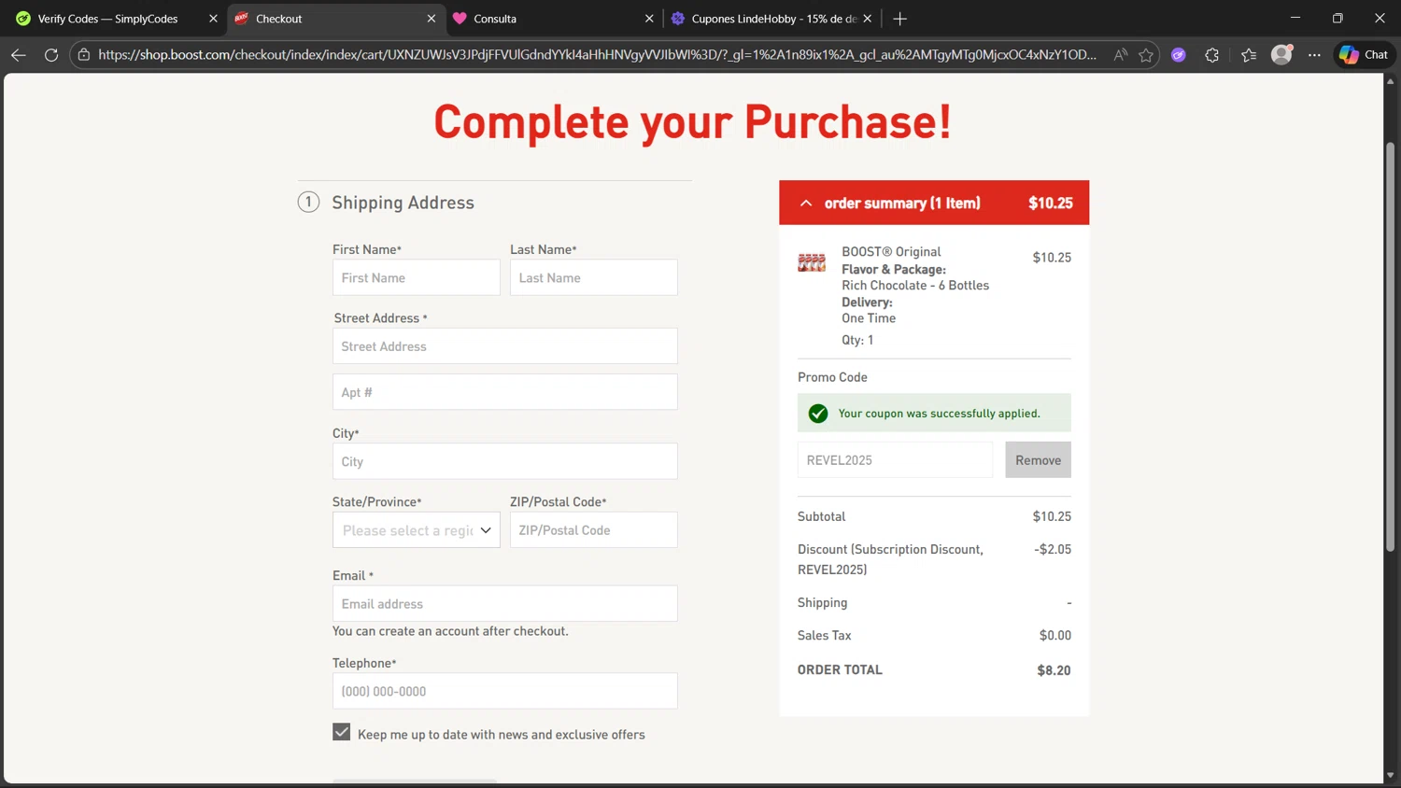Image resolution: width=1401 pixels, height=788 pixels.
Task: Reload the checkout page
Action: click(x=51, y=55)
